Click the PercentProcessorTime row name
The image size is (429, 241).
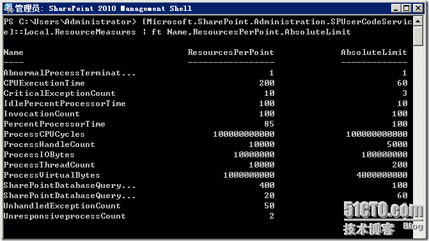pyautogui.click(x=54, y=124)
